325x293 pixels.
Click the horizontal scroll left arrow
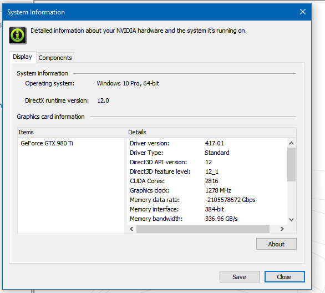131,229
